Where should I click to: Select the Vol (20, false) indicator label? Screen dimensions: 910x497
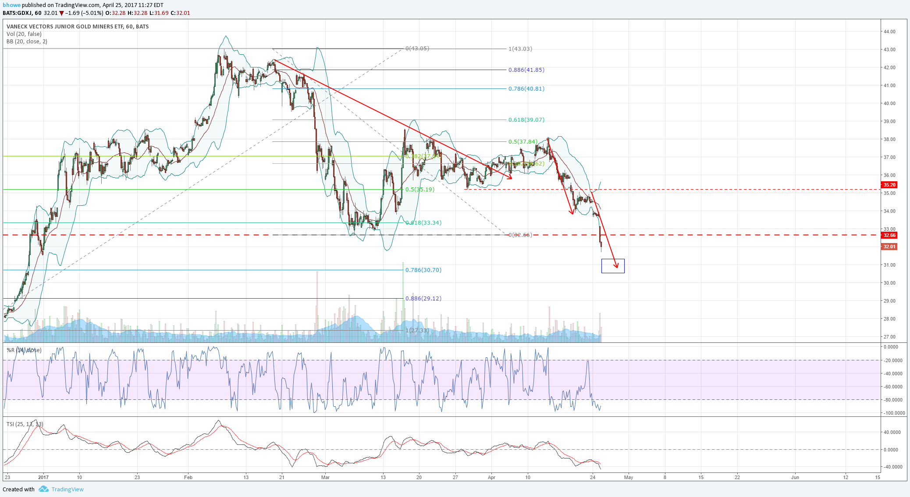[x=24, y=34]
